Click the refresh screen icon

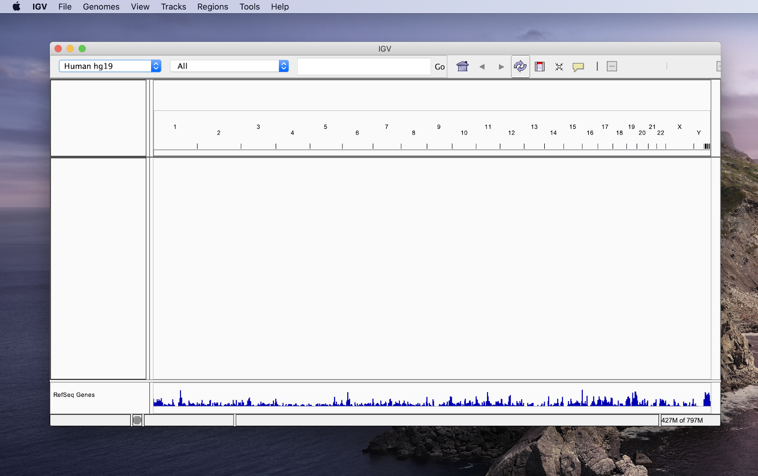pos(520,67)
